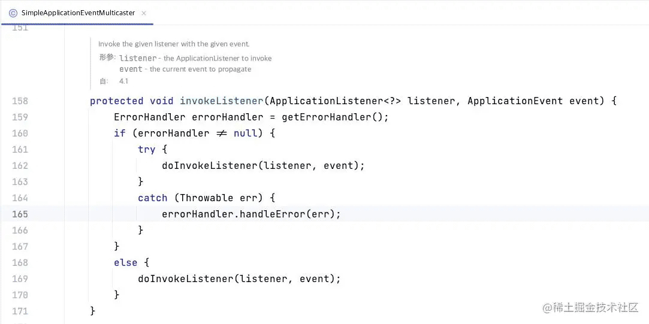Click the 'protected' keyword on line 158

pos(116,101)
